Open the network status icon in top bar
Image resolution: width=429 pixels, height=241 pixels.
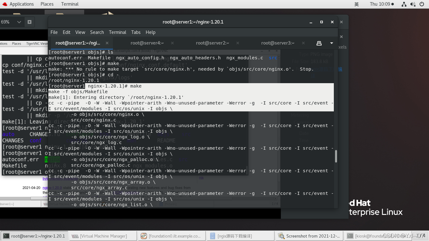click(404, 4)
